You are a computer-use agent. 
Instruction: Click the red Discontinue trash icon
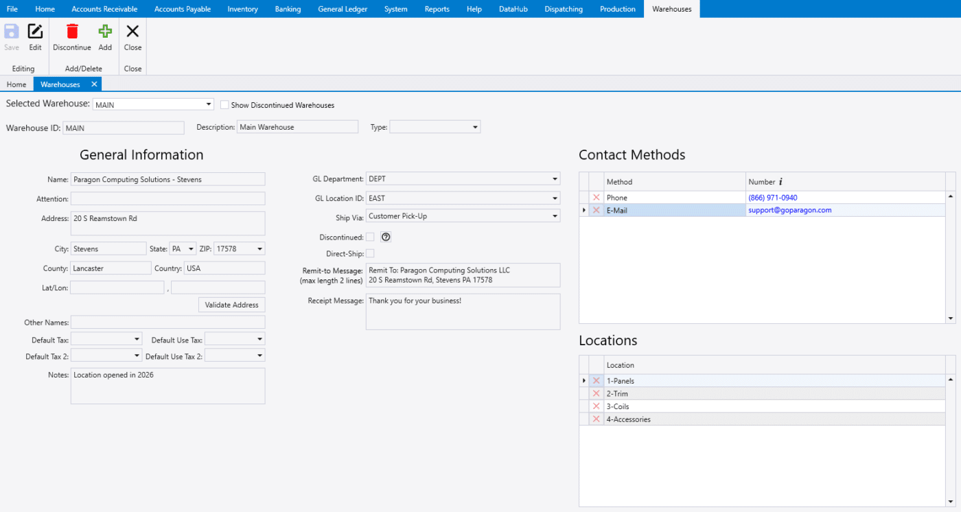(x=72, y=32)
